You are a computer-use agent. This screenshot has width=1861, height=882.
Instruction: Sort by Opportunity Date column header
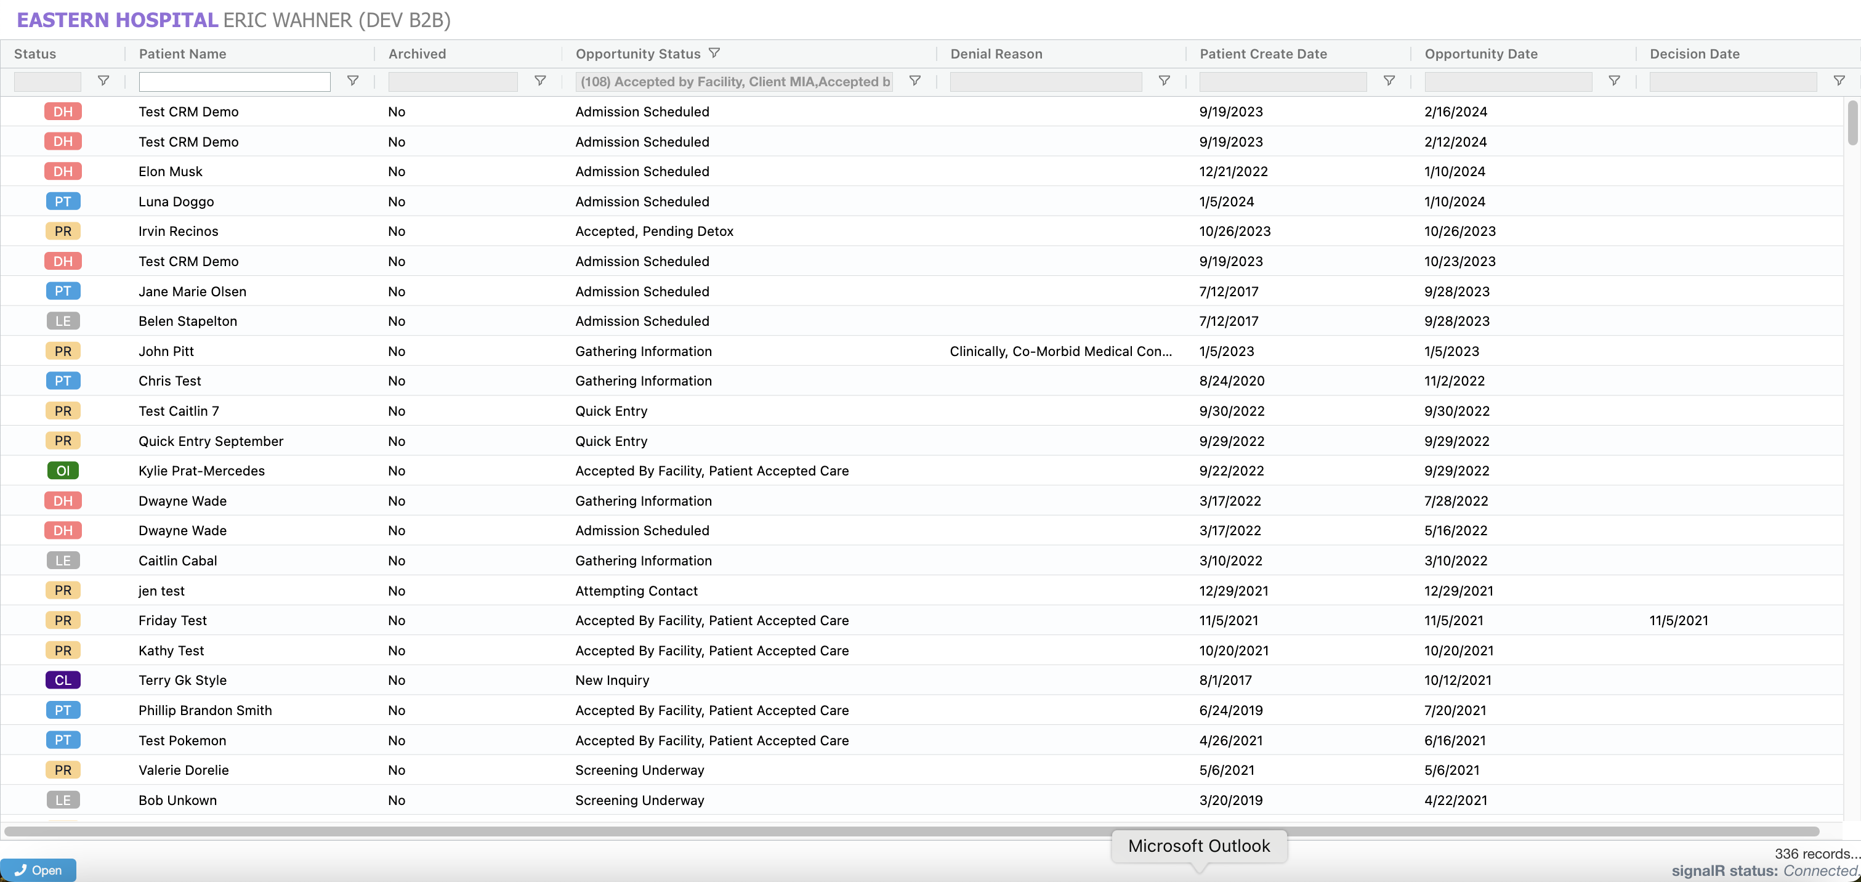click(x=1480, y=54)
